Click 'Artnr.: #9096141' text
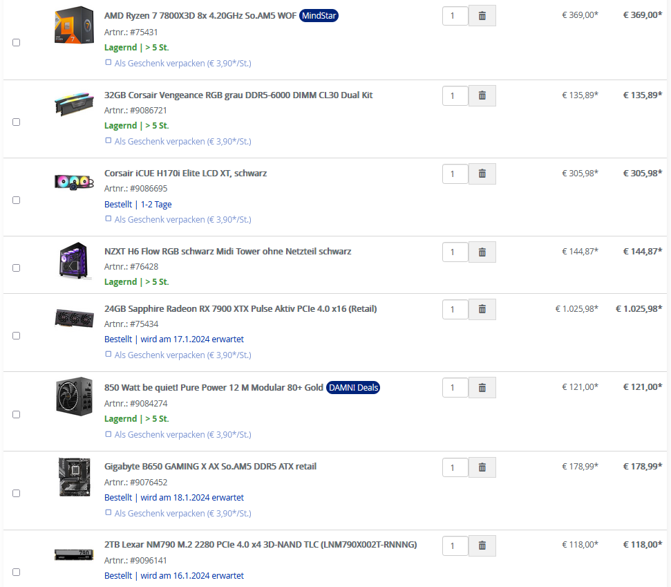The image size is (671, 587). point(135,561)
